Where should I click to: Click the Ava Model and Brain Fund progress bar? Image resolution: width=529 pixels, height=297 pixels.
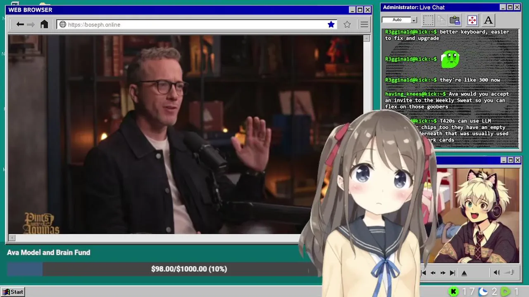click(162, 269)
